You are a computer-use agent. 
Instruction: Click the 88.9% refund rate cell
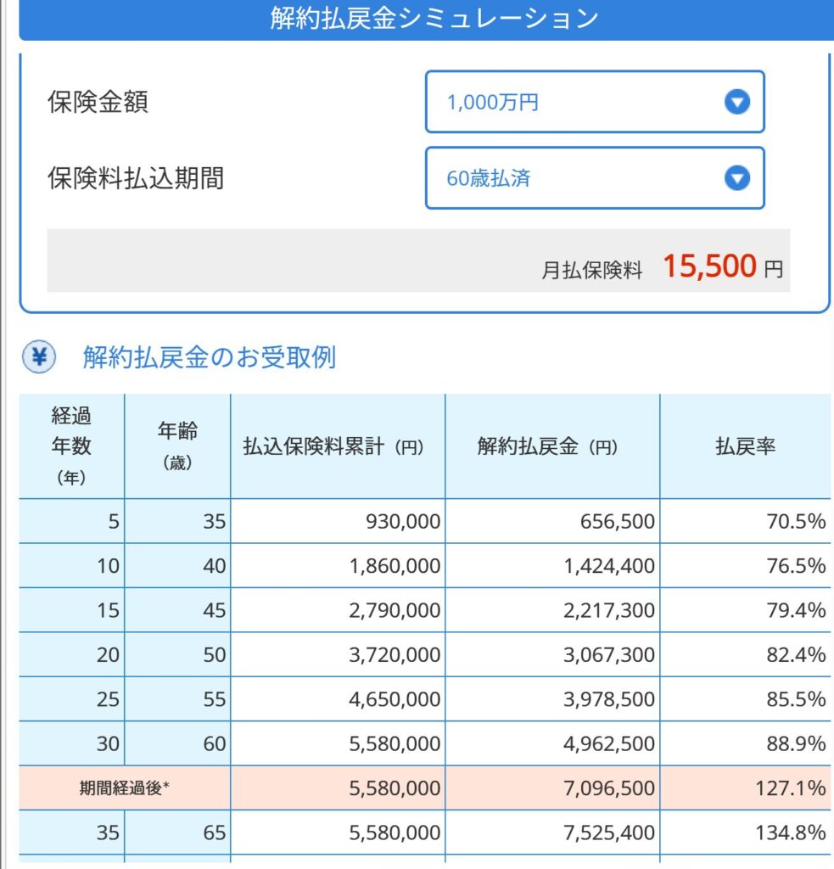[794, 744]
